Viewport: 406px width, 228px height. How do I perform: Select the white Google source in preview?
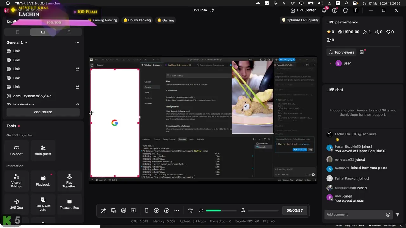[115, 123]
